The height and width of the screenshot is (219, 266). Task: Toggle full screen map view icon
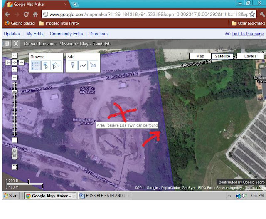[16, 44]
